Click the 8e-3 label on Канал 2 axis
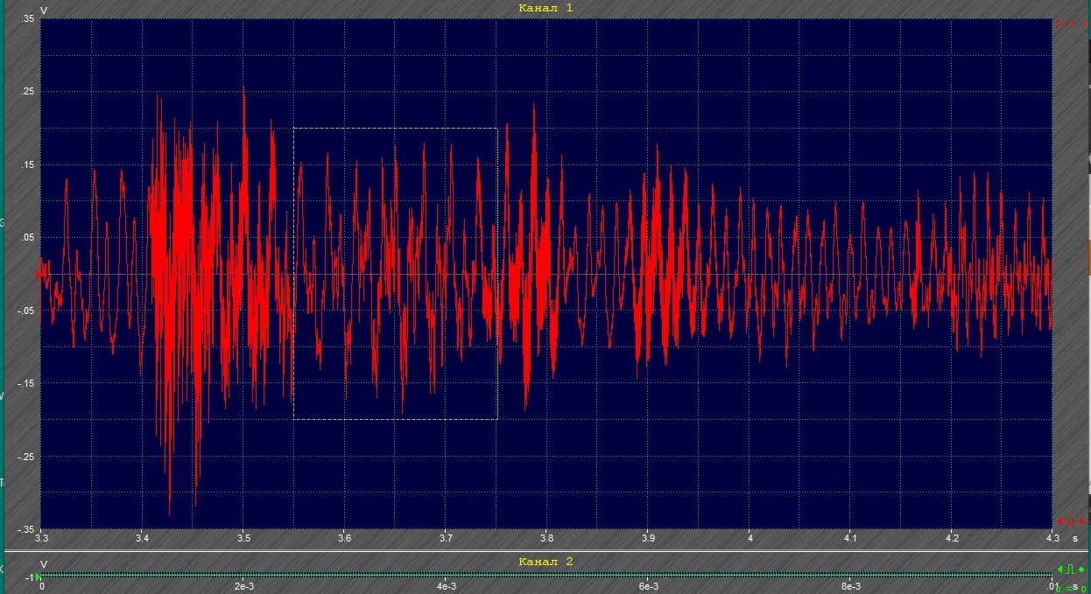 click(850, 587)
